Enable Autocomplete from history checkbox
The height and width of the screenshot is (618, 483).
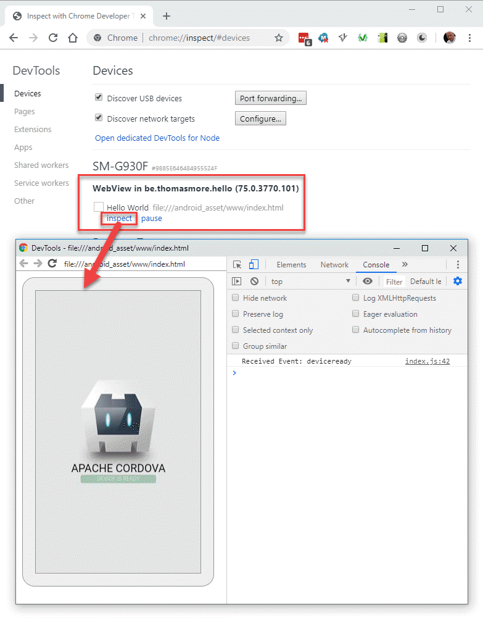[355, 330]
